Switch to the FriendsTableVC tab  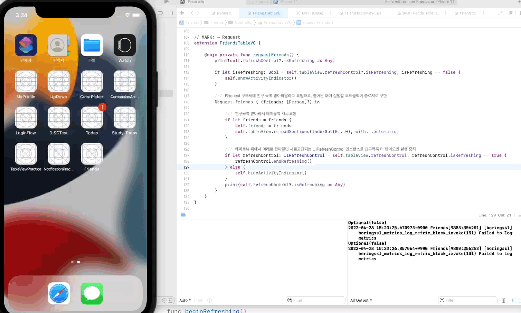click(x=264, y=13)
